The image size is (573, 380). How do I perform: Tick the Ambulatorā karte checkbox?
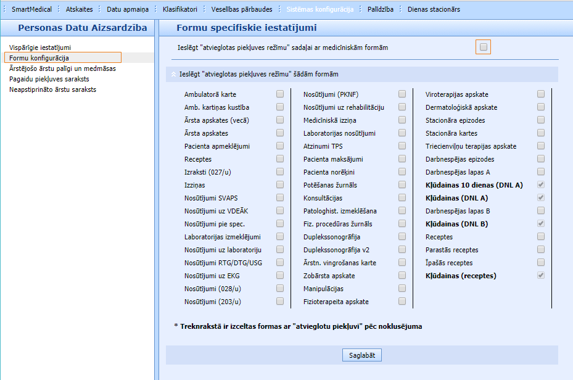tap(280, 94)
